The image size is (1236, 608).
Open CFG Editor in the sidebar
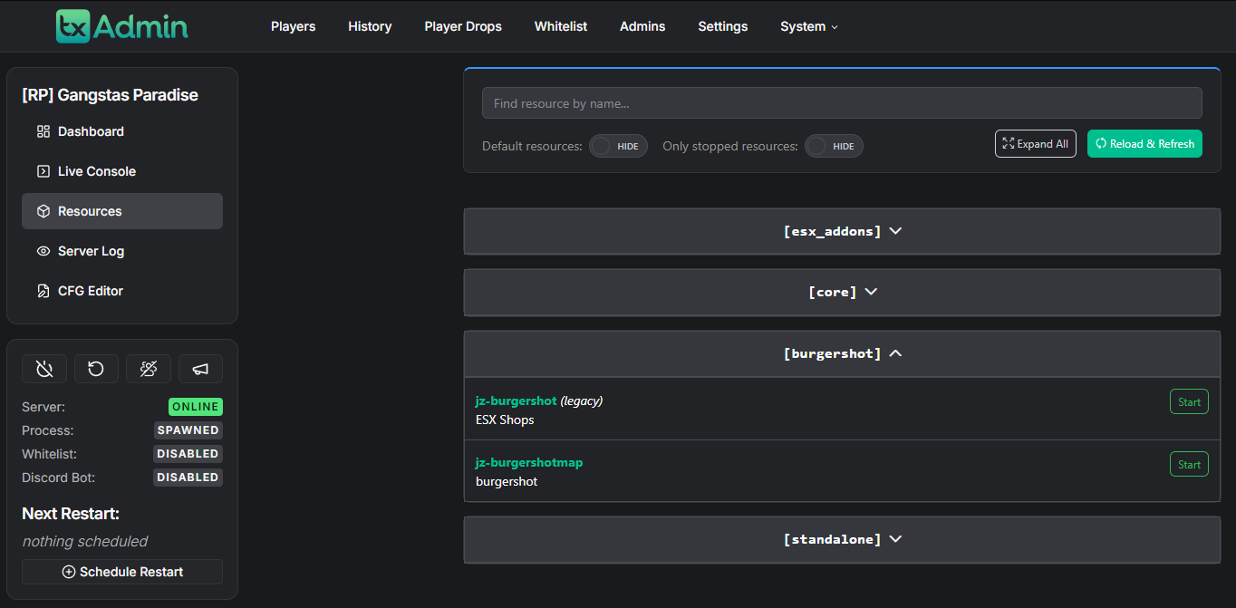(90, 291)
